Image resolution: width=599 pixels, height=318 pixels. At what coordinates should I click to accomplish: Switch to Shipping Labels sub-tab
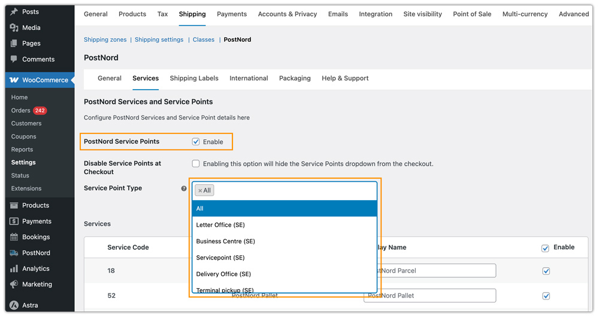click(x=194, y=78)
